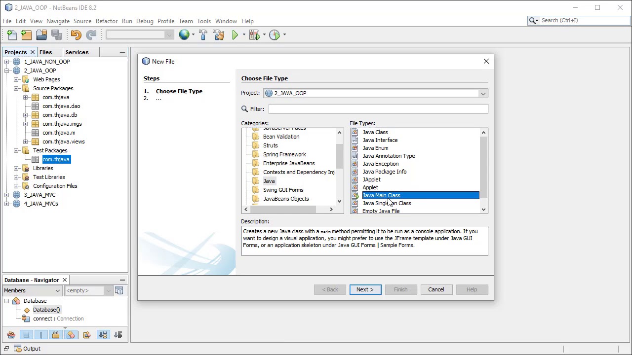Close the Database Navigator tab
This screenshot has width=632, height=355.
click(x=65, y=280)
